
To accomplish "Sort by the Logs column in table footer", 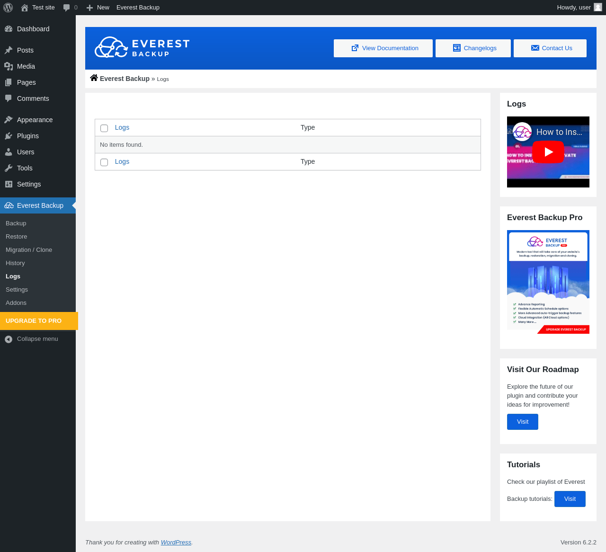I will 122,161.
